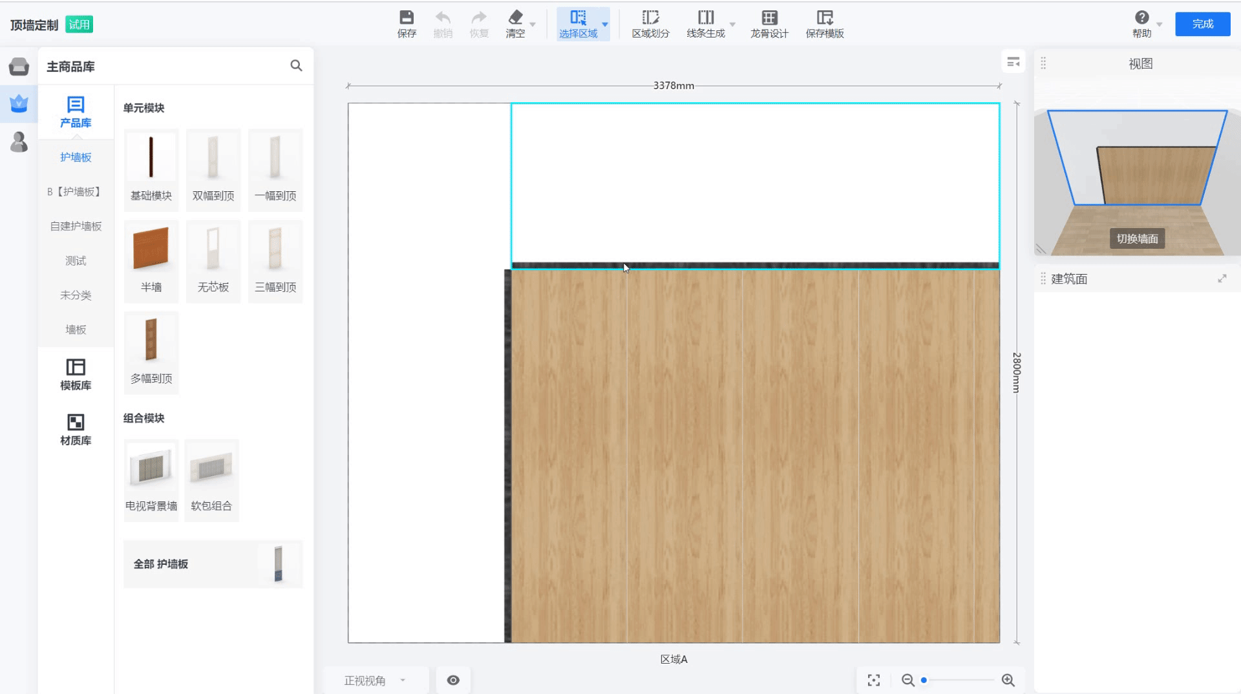The height and width of the screenshot is (694, 1241).
Task: Open the 正视视角 view dropdown
Action: 375,680
